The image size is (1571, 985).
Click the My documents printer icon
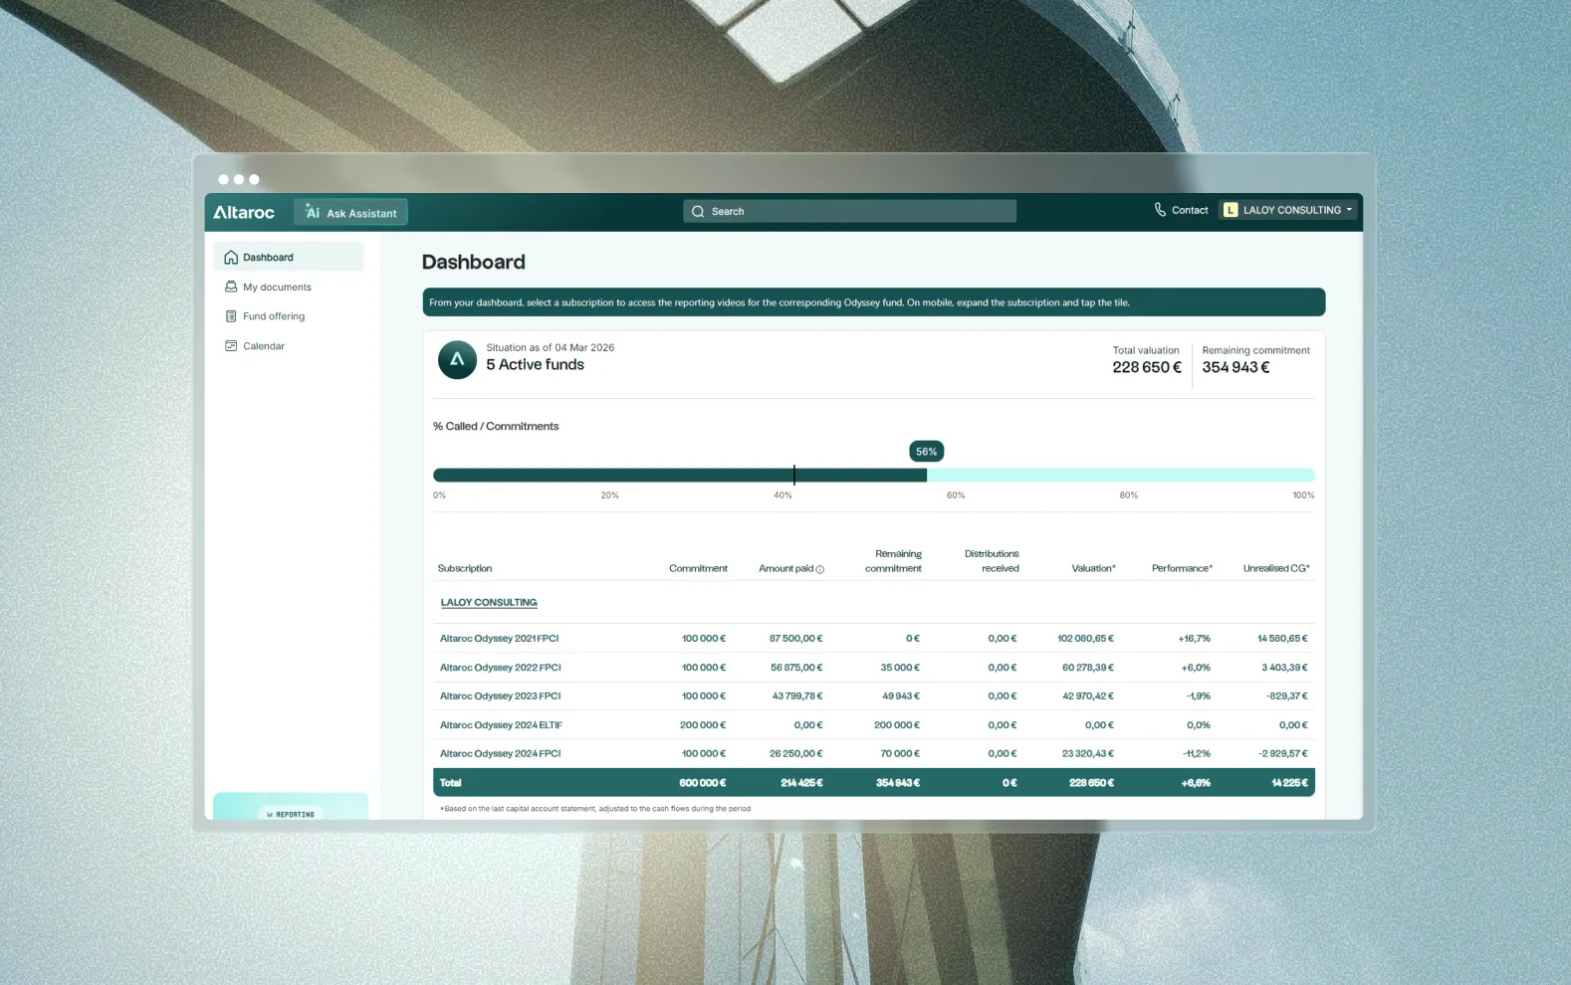pyautogui.click(x=231, y=287)
